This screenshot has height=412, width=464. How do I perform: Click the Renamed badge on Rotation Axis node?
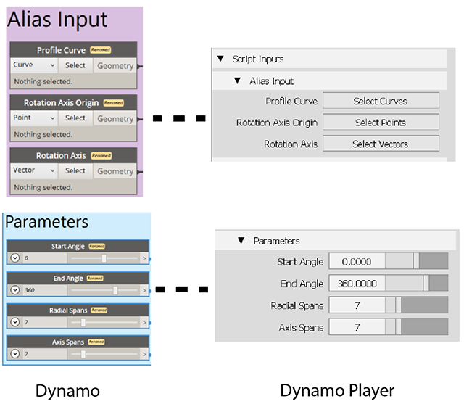coord(101,155)
